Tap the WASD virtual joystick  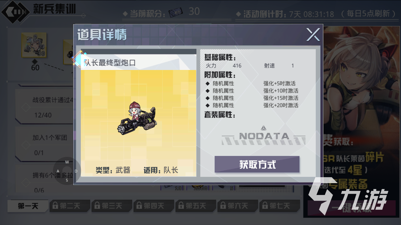(67, 171)
